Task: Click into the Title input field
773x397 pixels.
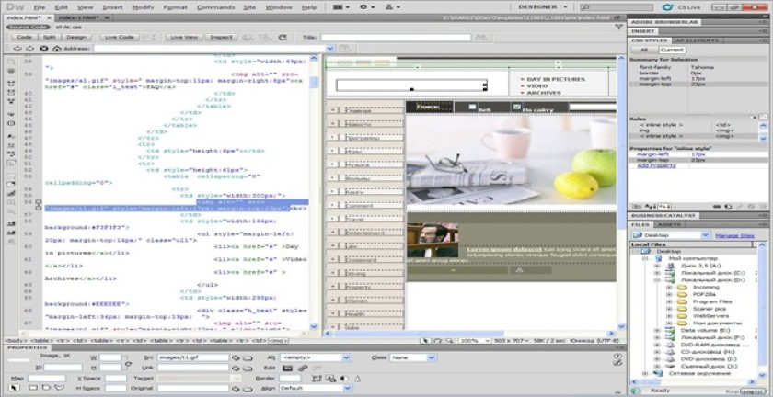Action: (396, 38)
